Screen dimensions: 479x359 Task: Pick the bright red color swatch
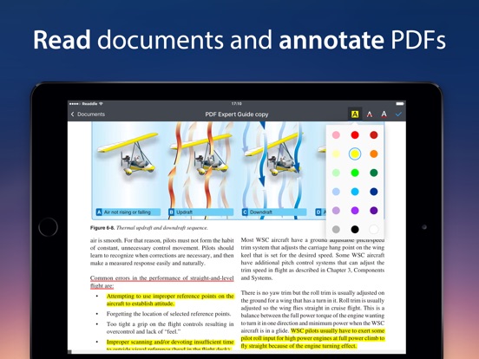pos(355,135)
